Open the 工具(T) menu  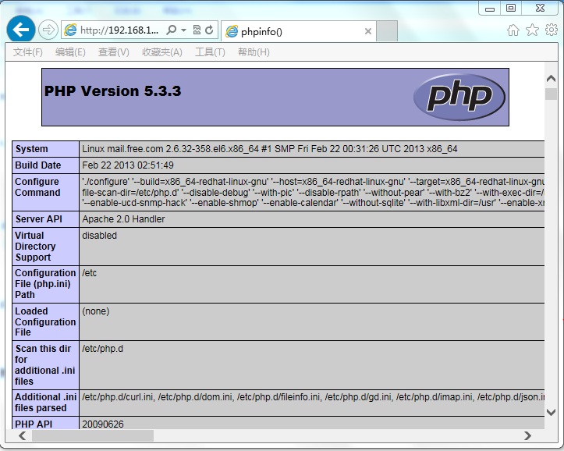click(210, 52)
